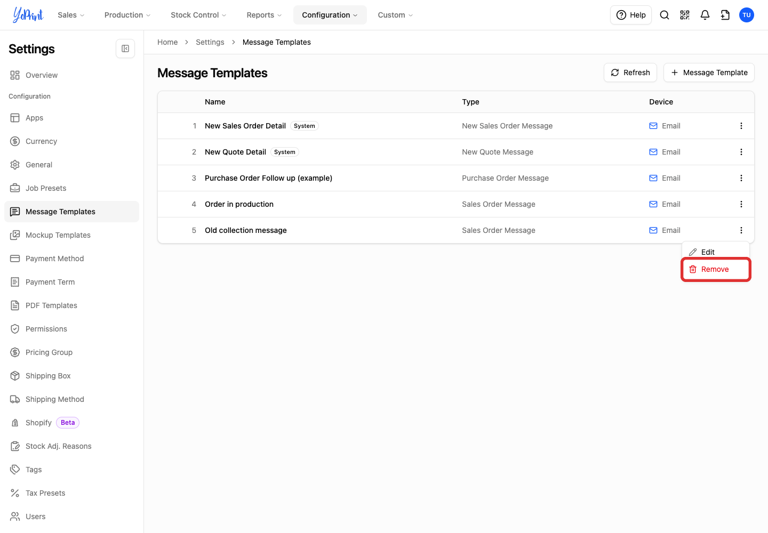Open Currency settings
Image resolution: width=768 pixels, height=533 pixels.
click(x=71, y=141)
